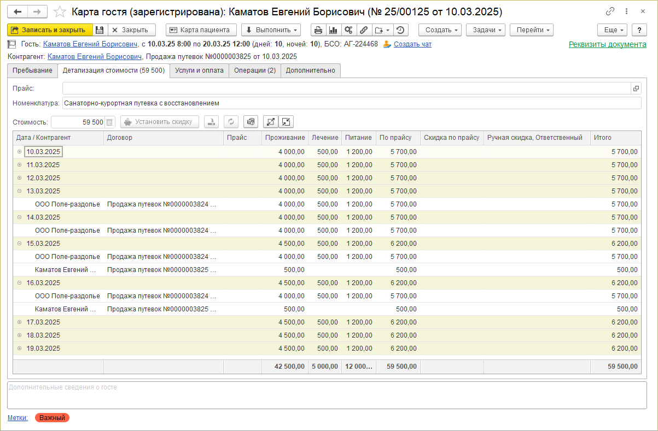
Task: Copy the document link using chain icon
Action: tap(610, 11)
